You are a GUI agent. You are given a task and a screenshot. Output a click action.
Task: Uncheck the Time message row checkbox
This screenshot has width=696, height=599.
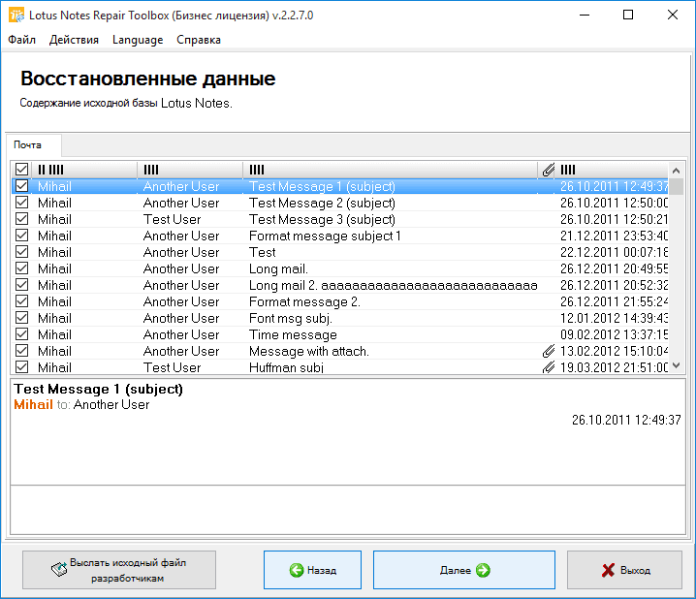(21, 334)
